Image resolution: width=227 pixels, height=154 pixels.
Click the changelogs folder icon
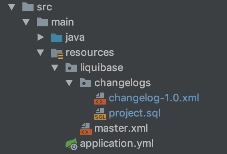86,83
